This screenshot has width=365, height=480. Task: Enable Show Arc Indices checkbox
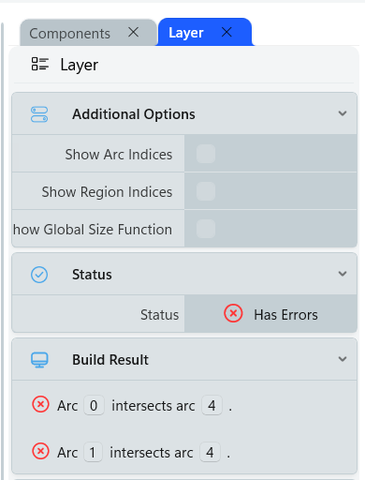206,154
